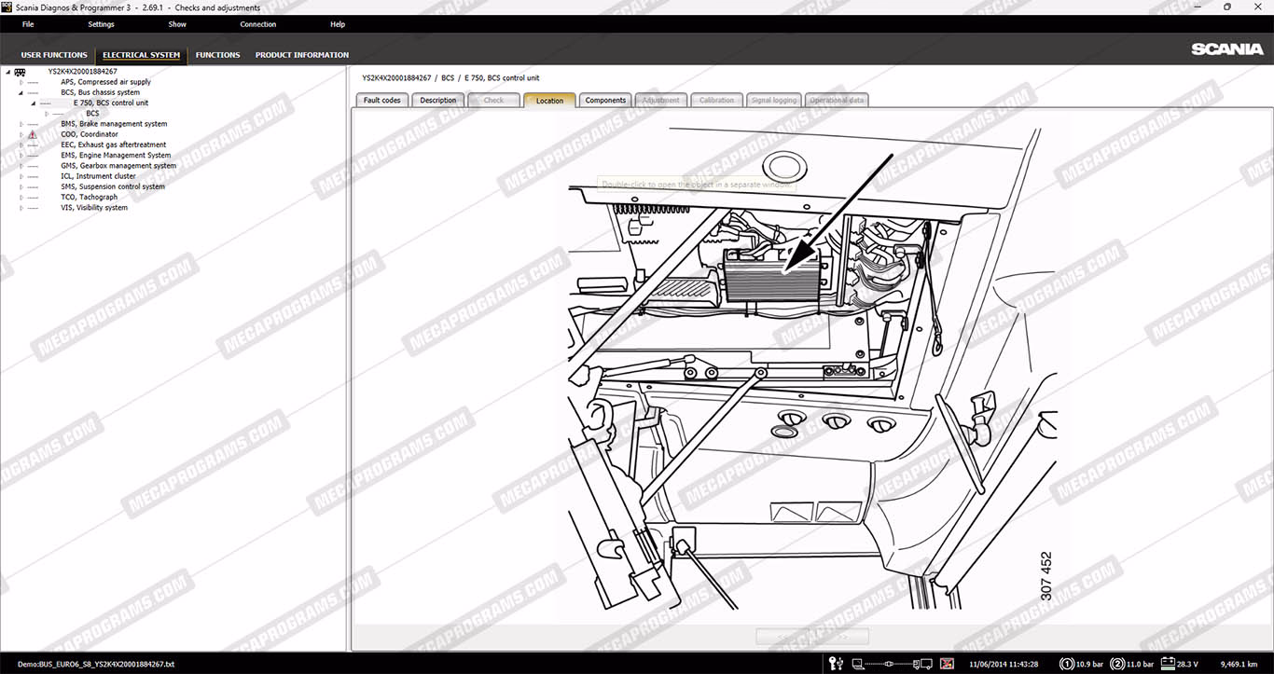
Task: Open the Product Information section
Action: [x=302, y=55]
